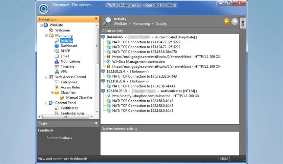Collapse the WinGate root node
The width and height of the screenshot is (283, 164).
tap(41, 25)
